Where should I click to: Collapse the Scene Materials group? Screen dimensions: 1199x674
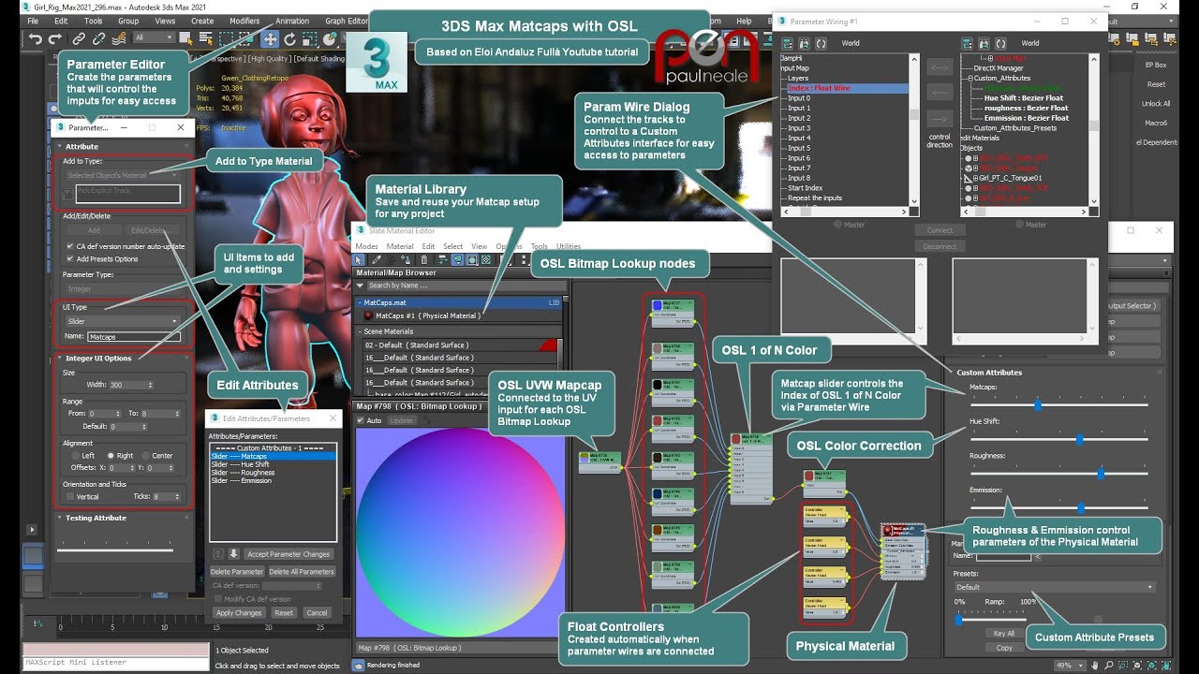pyautogui.click(x=359, y=331)
